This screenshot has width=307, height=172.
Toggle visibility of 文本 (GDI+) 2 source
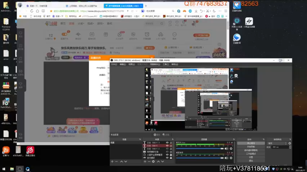click(x=167, y=149)
